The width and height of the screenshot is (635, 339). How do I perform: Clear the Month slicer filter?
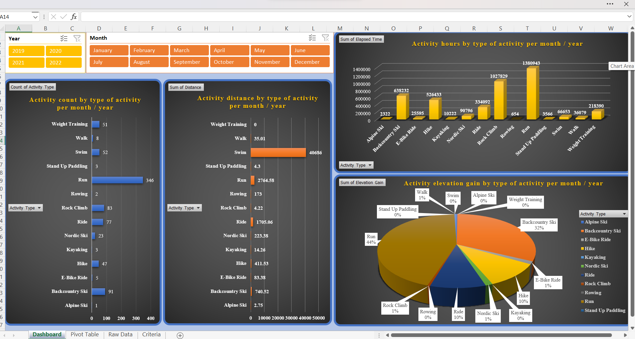pyautogui.click(x=325, y=38)
